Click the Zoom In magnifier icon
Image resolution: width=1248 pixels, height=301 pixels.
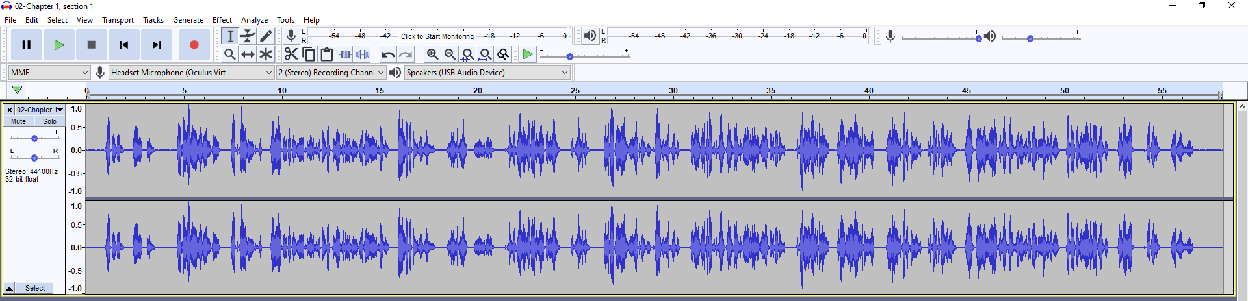point(432,54)
